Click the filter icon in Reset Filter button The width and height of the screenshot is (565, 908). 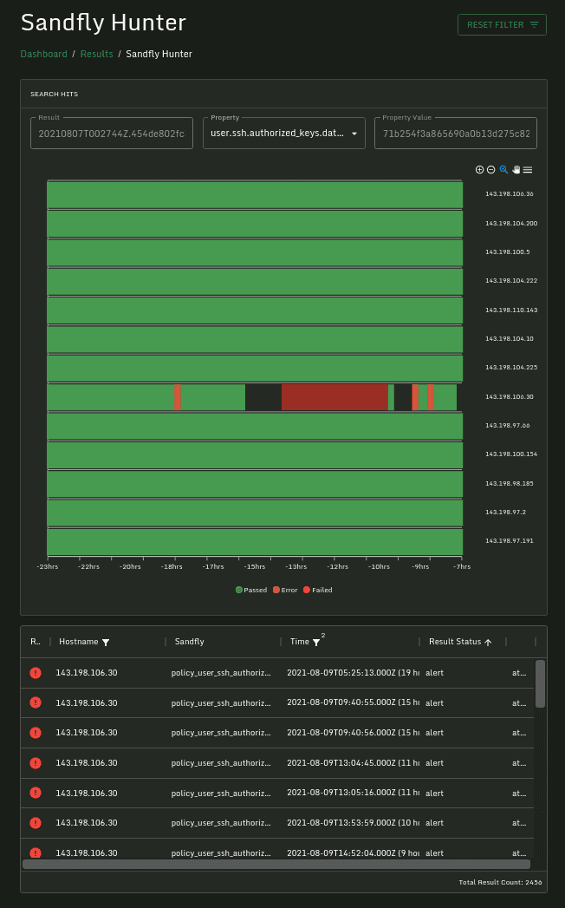(535, 25)
